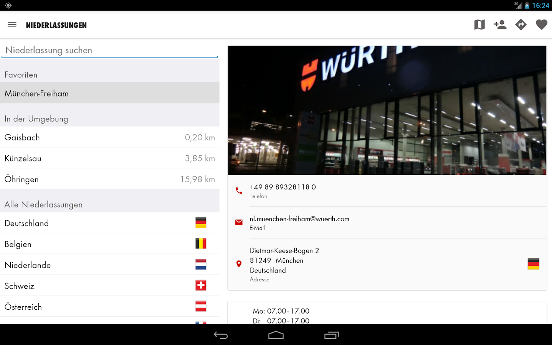Open the nearby branch Öhringen
Image resolution: width=552 pixels, height=345 pixels.
pos(110,179)
